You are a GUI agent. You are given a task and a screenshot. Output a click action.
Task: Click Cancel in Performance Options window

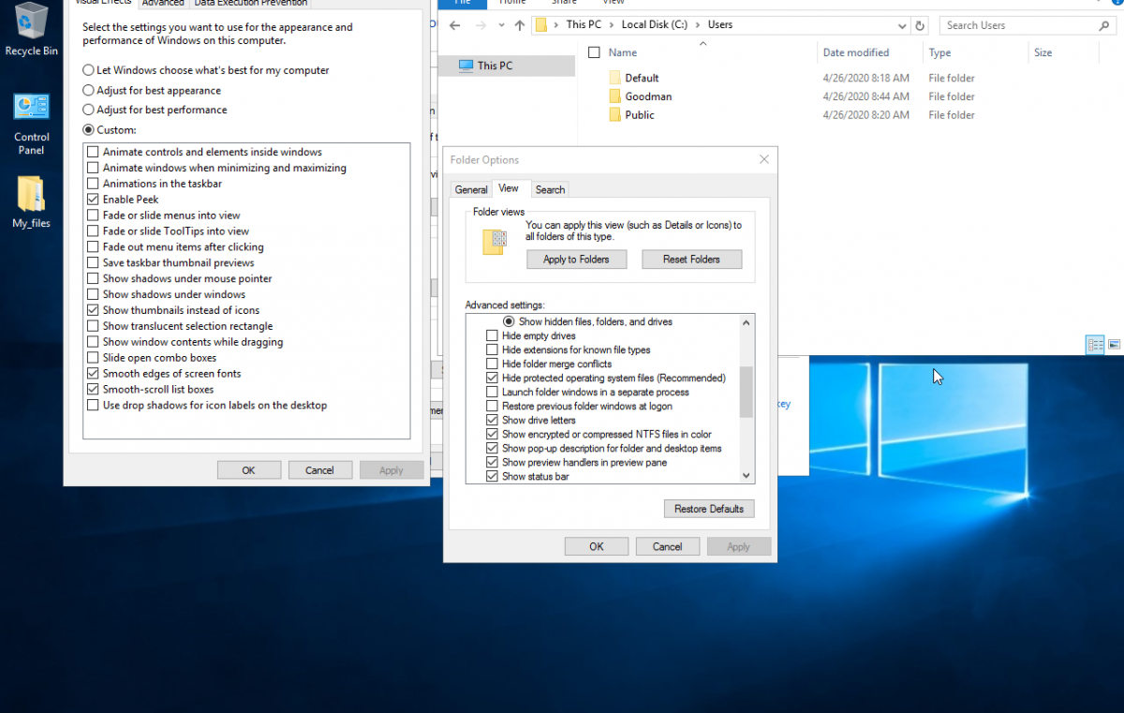pyautogui.click(x=319, y=470)
